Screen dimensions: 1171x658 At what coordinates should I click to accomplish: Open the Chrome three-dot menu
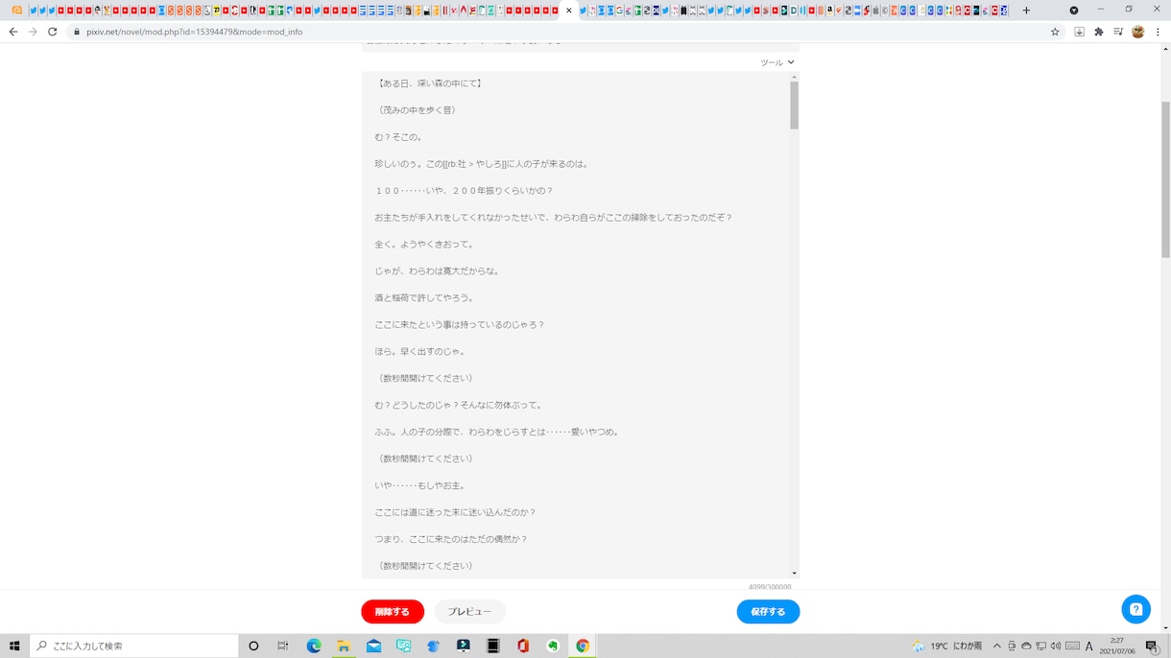[x=1158, y=32]
